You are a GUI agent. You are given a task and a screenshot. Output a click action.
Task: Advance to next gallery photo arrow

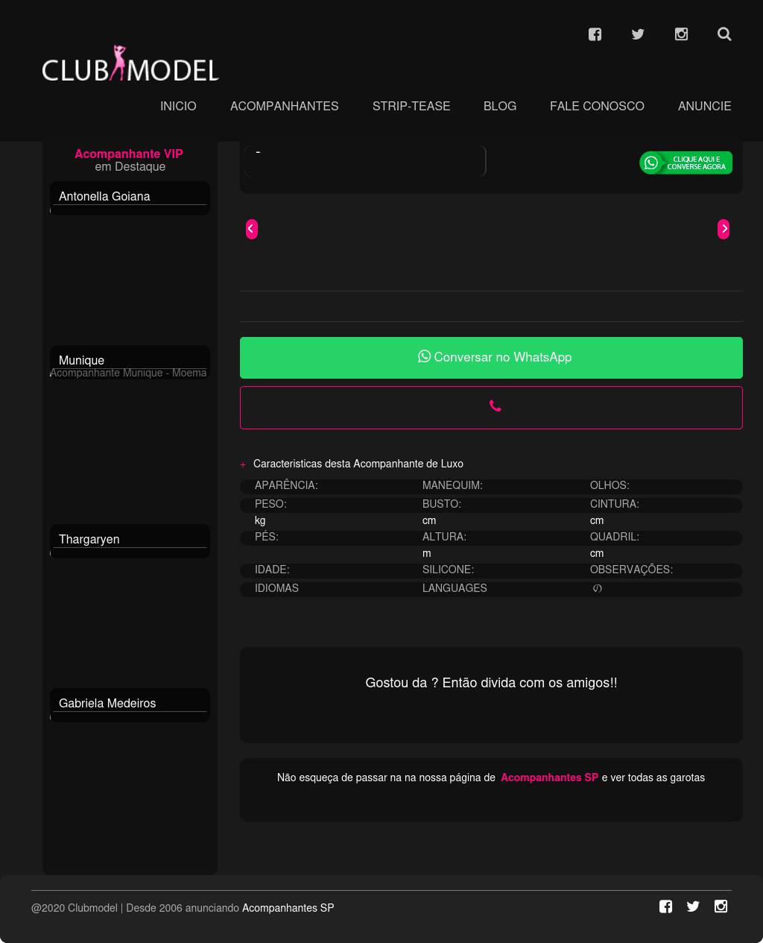click(724, 229)
